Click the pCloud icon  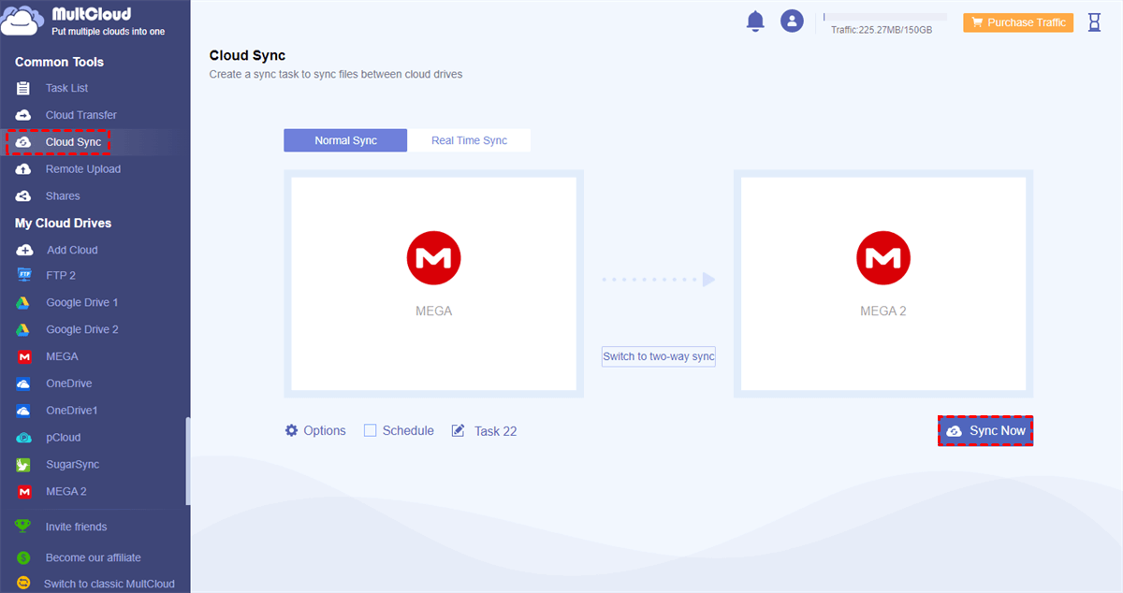(x=23, y=438)
